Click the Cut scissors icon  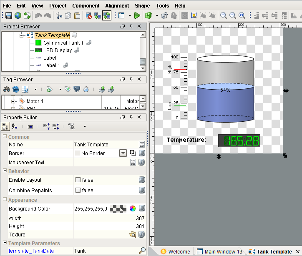[59, 15]
